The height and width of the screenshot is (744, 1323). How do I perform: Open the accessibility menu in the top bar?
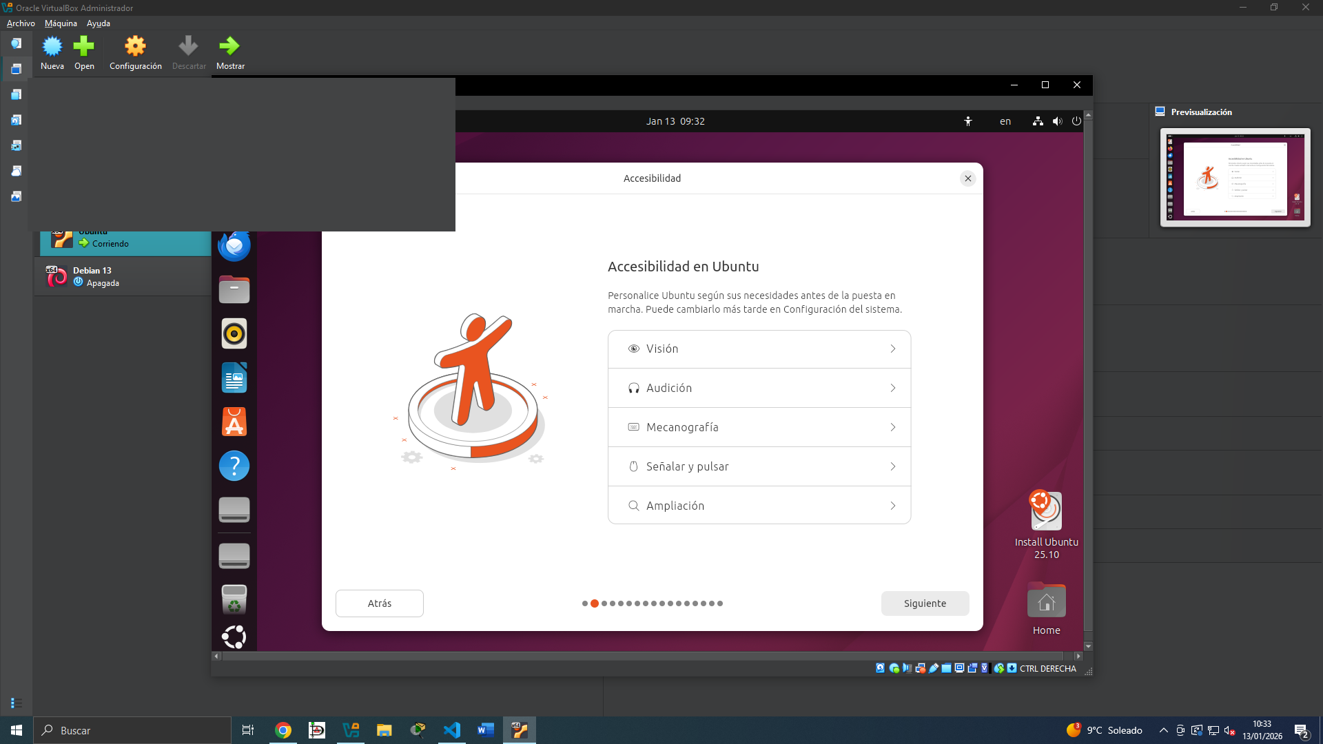point(968,121)
